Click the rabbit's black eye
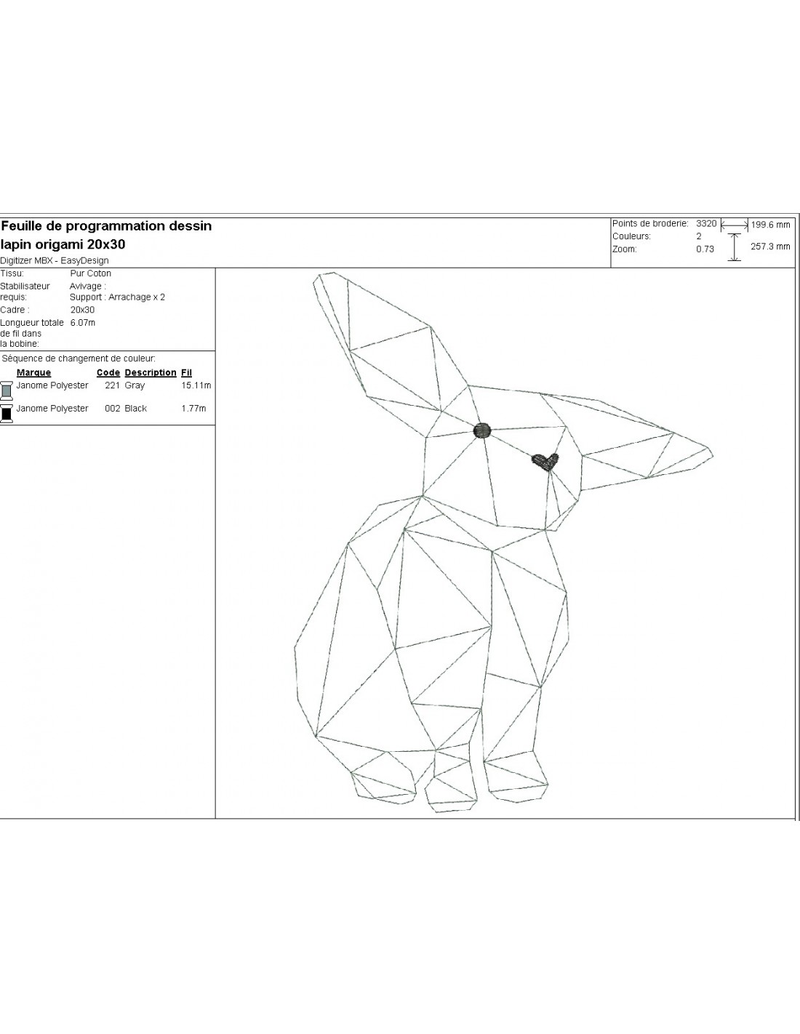This screenshot has height=1034, width=800. click(481, 430)
